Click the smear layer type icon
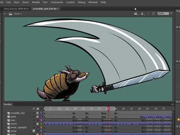Image resolution: width=180 pixels, height=135 pixels. tap(8, 131)
